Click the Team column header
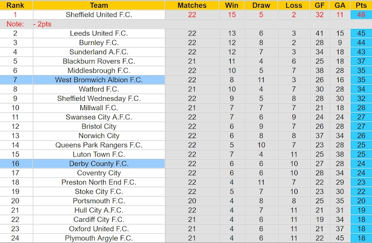Image resolution: width=372 pixels, height=243 pixels. point(99,5)
